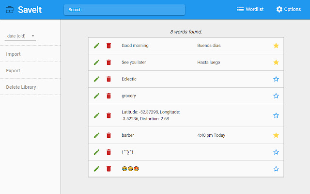The height and width of the screenshot is (194, 310).
Task: Open the Options page
Action: [x=289, y=9]
